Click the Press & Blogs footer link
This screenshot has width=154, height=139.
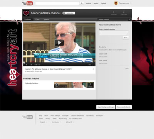coord(55,116)
